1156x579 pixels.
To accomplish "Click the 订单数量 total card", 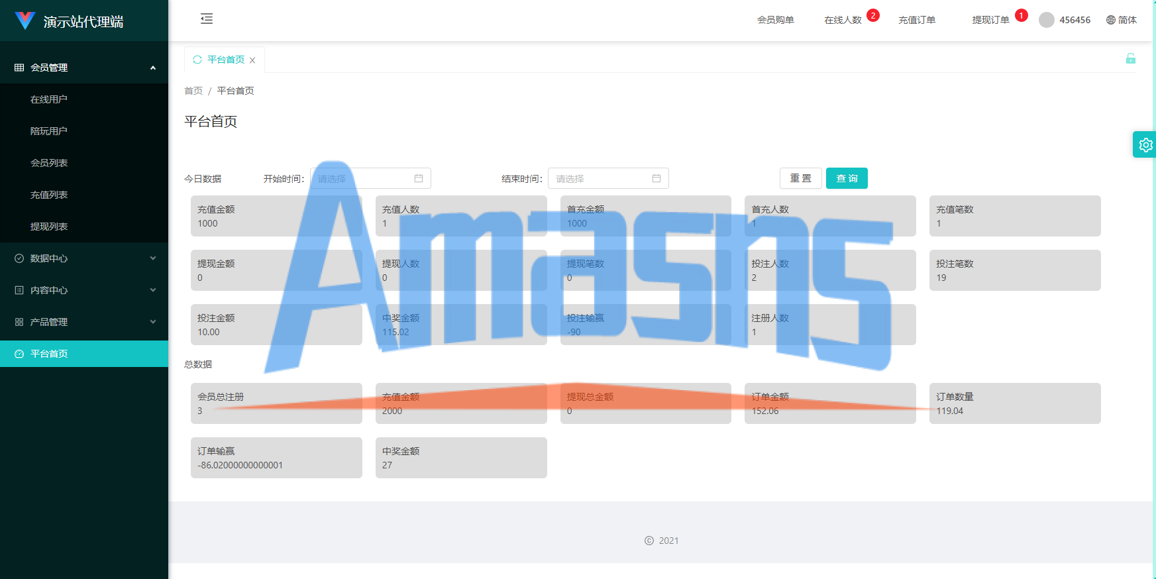I will point(1015,403).
